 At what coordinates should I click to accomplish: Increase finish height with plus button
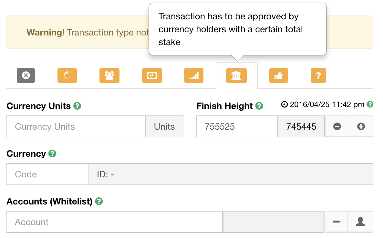pos(361,126)
